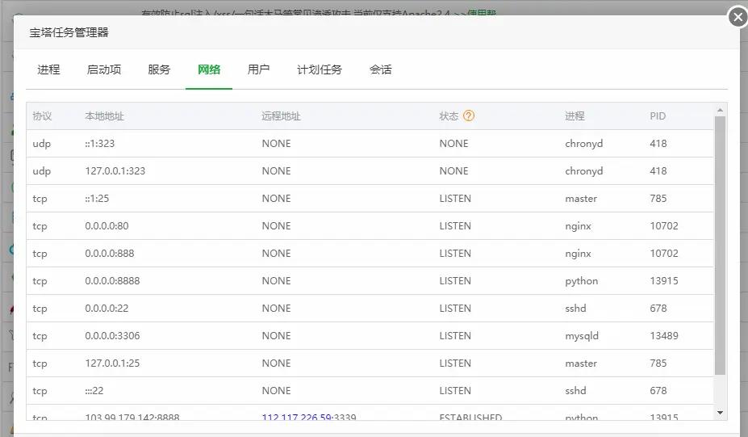Click the 网络 tab
Screen dimensions: 748x437
point(209,69)
